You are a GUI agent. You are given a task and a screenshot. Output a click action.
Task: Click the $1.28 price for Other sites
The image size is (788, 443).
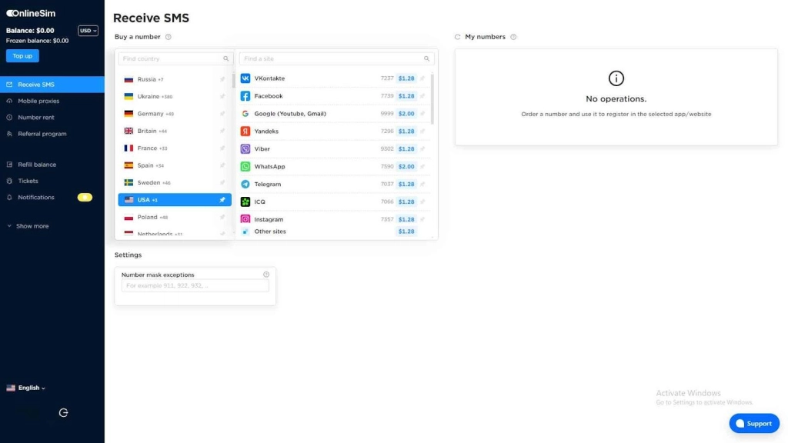tap(406, 231)
